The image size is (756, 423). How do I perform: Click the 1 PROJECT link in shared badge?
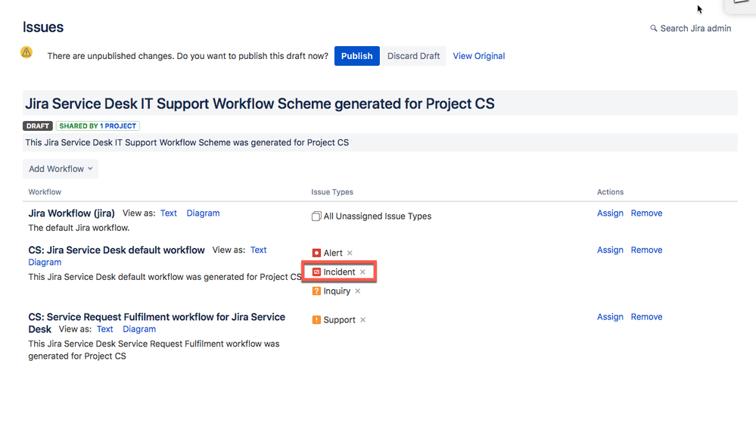118,126
